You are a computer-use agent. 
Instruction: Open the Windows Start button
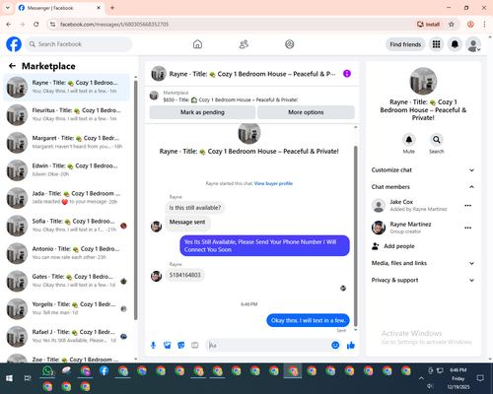pos(9,378)
